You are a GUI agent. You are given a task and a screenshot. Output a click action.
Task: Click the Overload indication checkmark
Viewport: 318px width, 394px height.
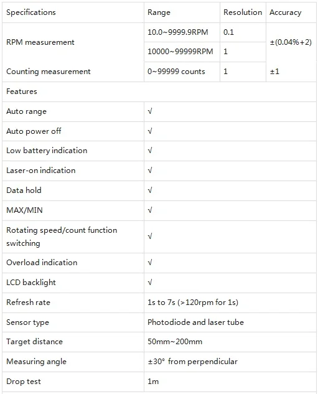150,263
